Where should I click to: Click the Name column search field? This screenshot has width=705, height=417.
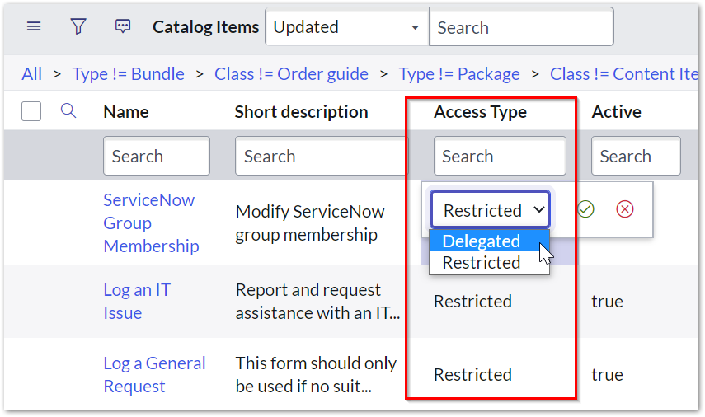156,156
